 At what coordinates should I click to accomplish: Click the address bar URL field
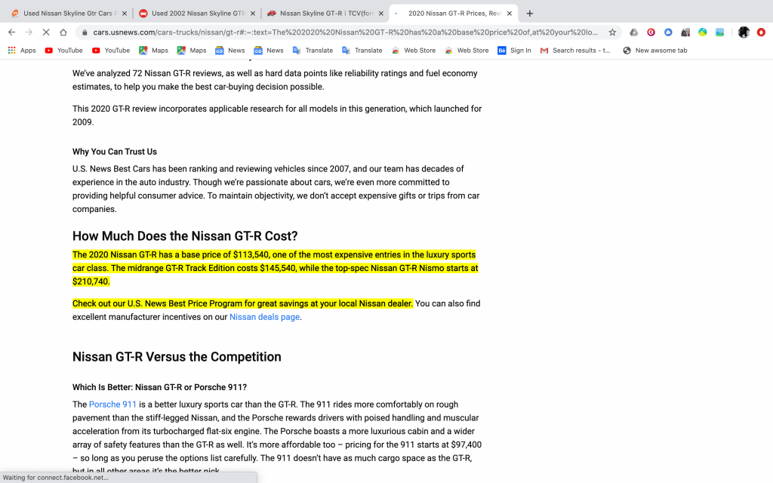coord(340,32)
